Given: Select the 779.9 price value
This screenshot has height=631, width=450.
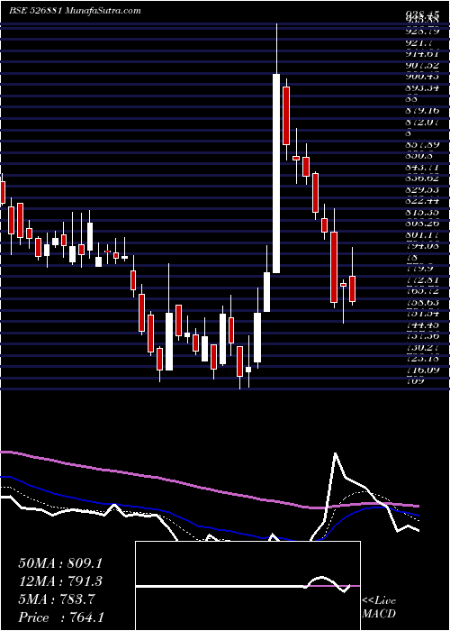Looking at the screenshot, I should pos(418,268).
